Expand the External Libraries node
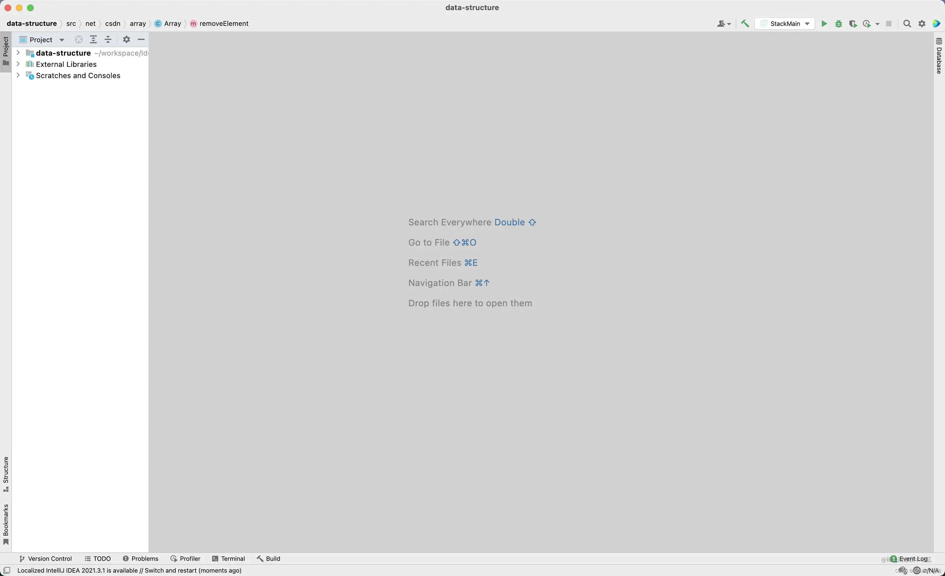945x576 pixels. pyautogui.click(x=17, y=64)
